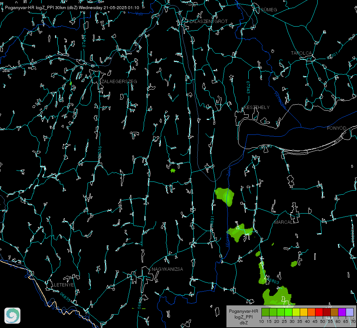Viewport: 357px width, 328px height.
Task: Click the radar echo west of Marcali
Action: click(x=240, y=233)
